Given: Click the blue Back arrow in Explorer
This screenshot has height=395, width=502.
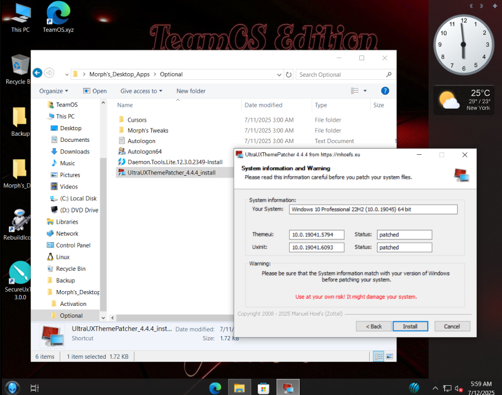Looking at the screenshot, I should (x=38, y=73).
